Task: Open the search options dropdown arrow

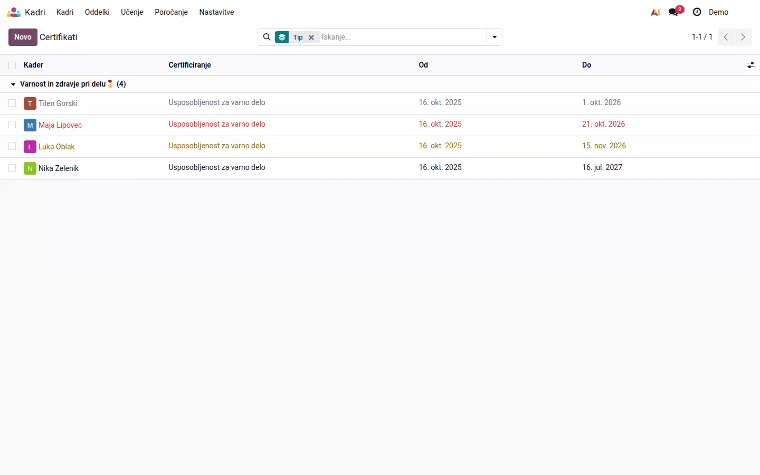Action: pos(495,37)
